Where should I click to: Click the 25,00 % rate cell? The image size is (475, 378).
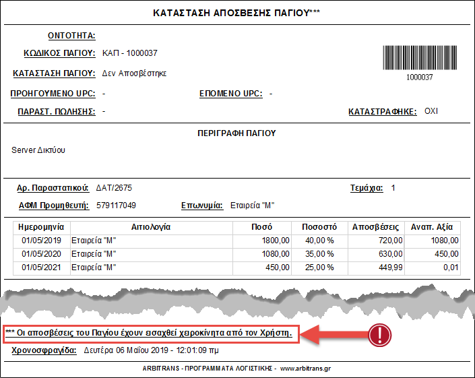point(319,267)
